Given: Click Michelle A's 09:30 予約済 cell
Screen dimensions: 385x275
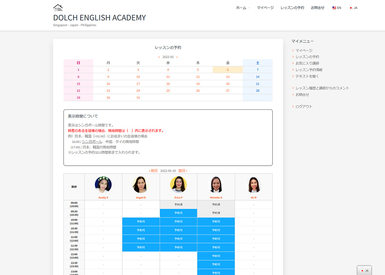Looking at the screenshot, I should 216,213.
